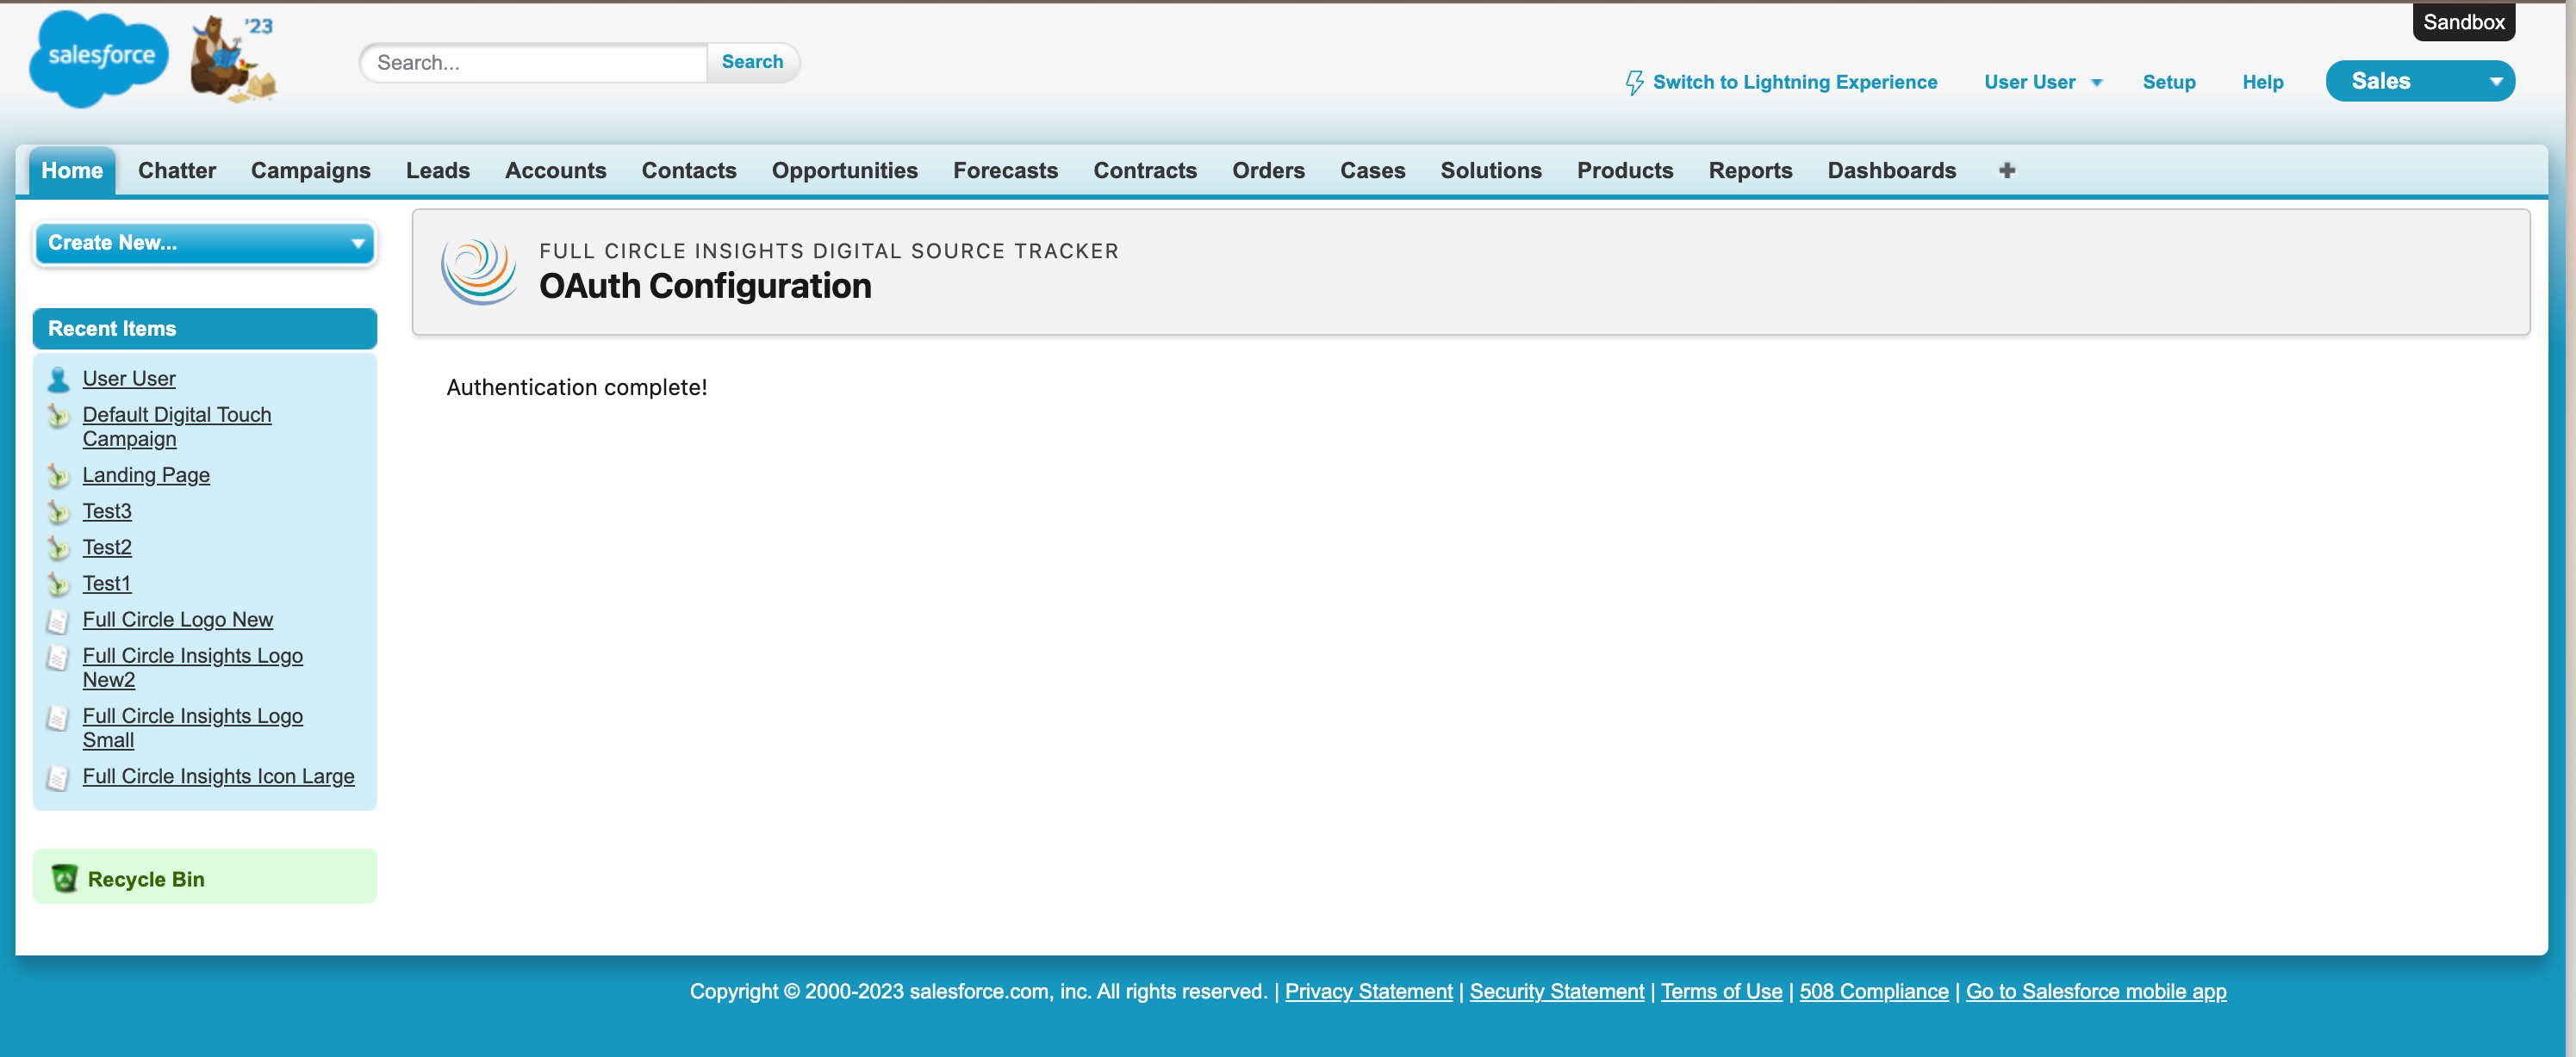2576x1057 pixels.
Task: Open the Cases tab
Action: click(1373, 170)
